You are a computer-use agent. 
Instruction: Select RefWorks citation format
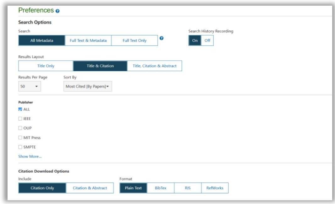click(215, 188)
